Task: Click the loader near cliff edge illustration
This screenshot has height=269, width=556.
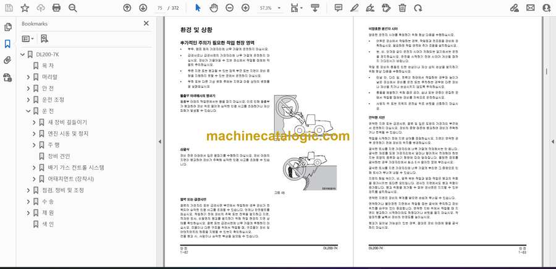Action: [x=310, y=171]
